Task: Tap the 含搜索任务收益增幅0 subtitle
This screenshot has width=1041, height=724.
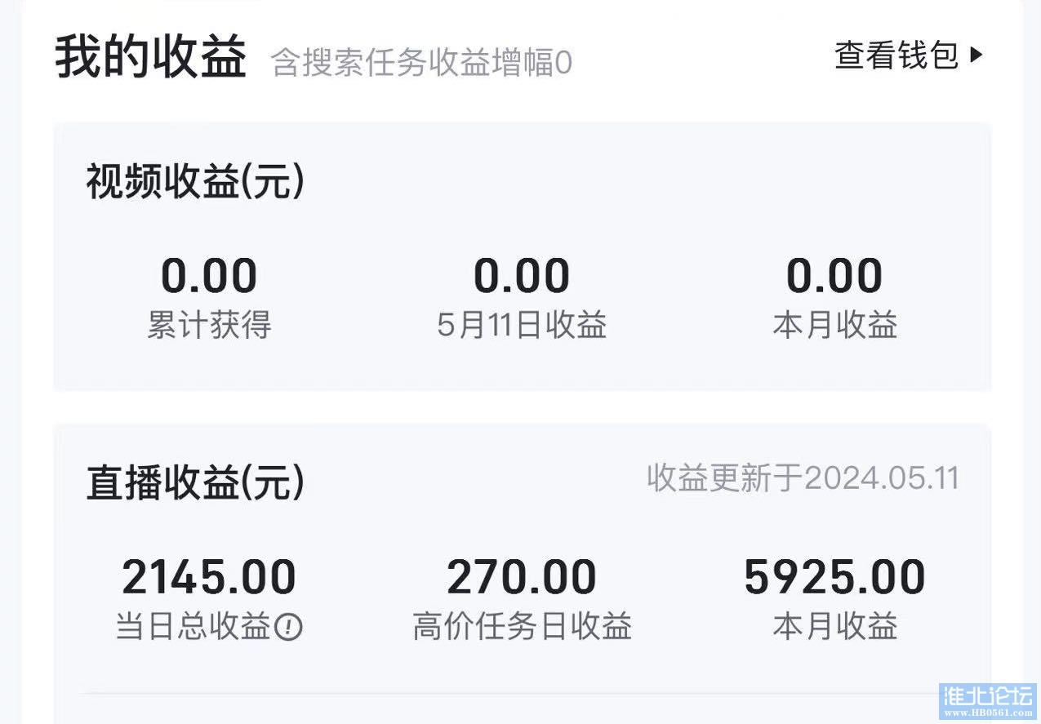Action: pyautogui.click(x=421, y=62)
